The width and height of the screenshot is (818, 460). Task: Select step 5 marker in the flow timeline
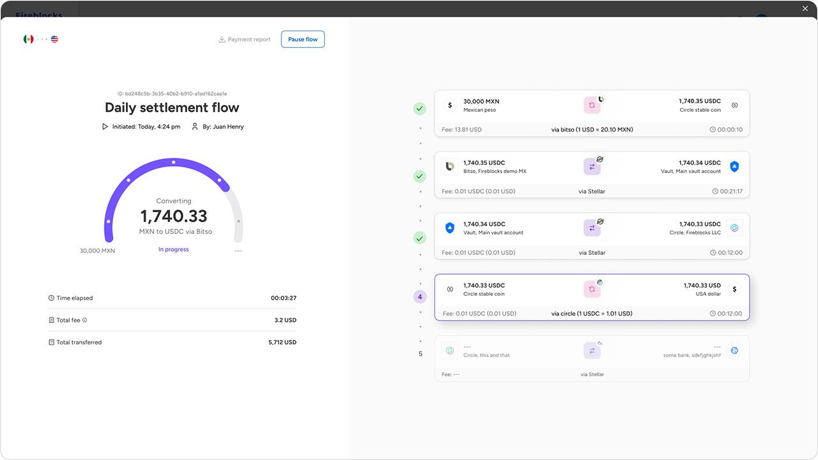[420, 353]
